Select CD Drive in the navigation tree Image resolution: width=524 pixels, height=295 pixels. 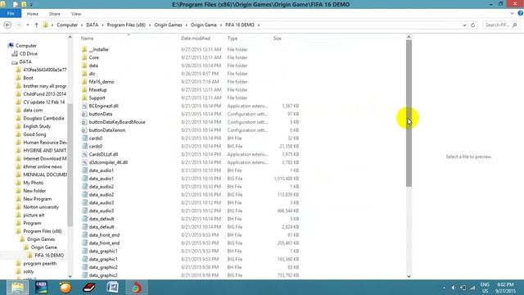[x=28, y=53]
